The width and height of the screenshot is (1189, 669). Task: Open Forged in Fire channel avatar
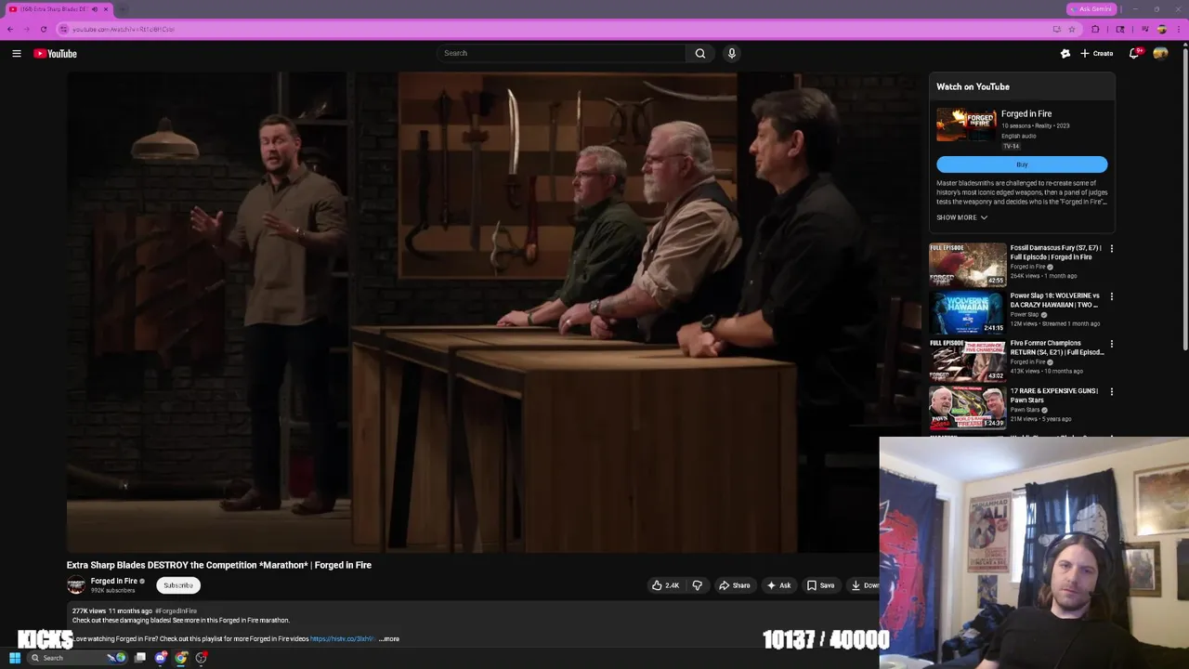pyautogui.click(x=76, y=584)
